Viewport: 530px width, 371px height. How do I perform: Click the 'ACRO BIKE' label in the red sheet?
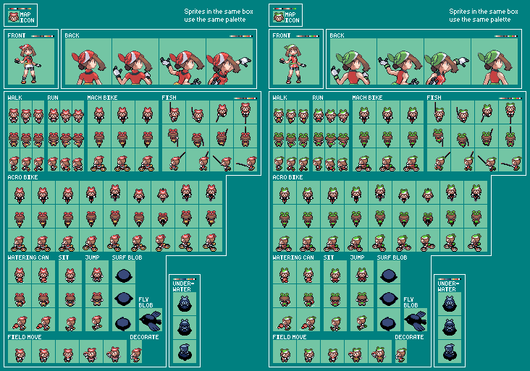click(22, 178)
